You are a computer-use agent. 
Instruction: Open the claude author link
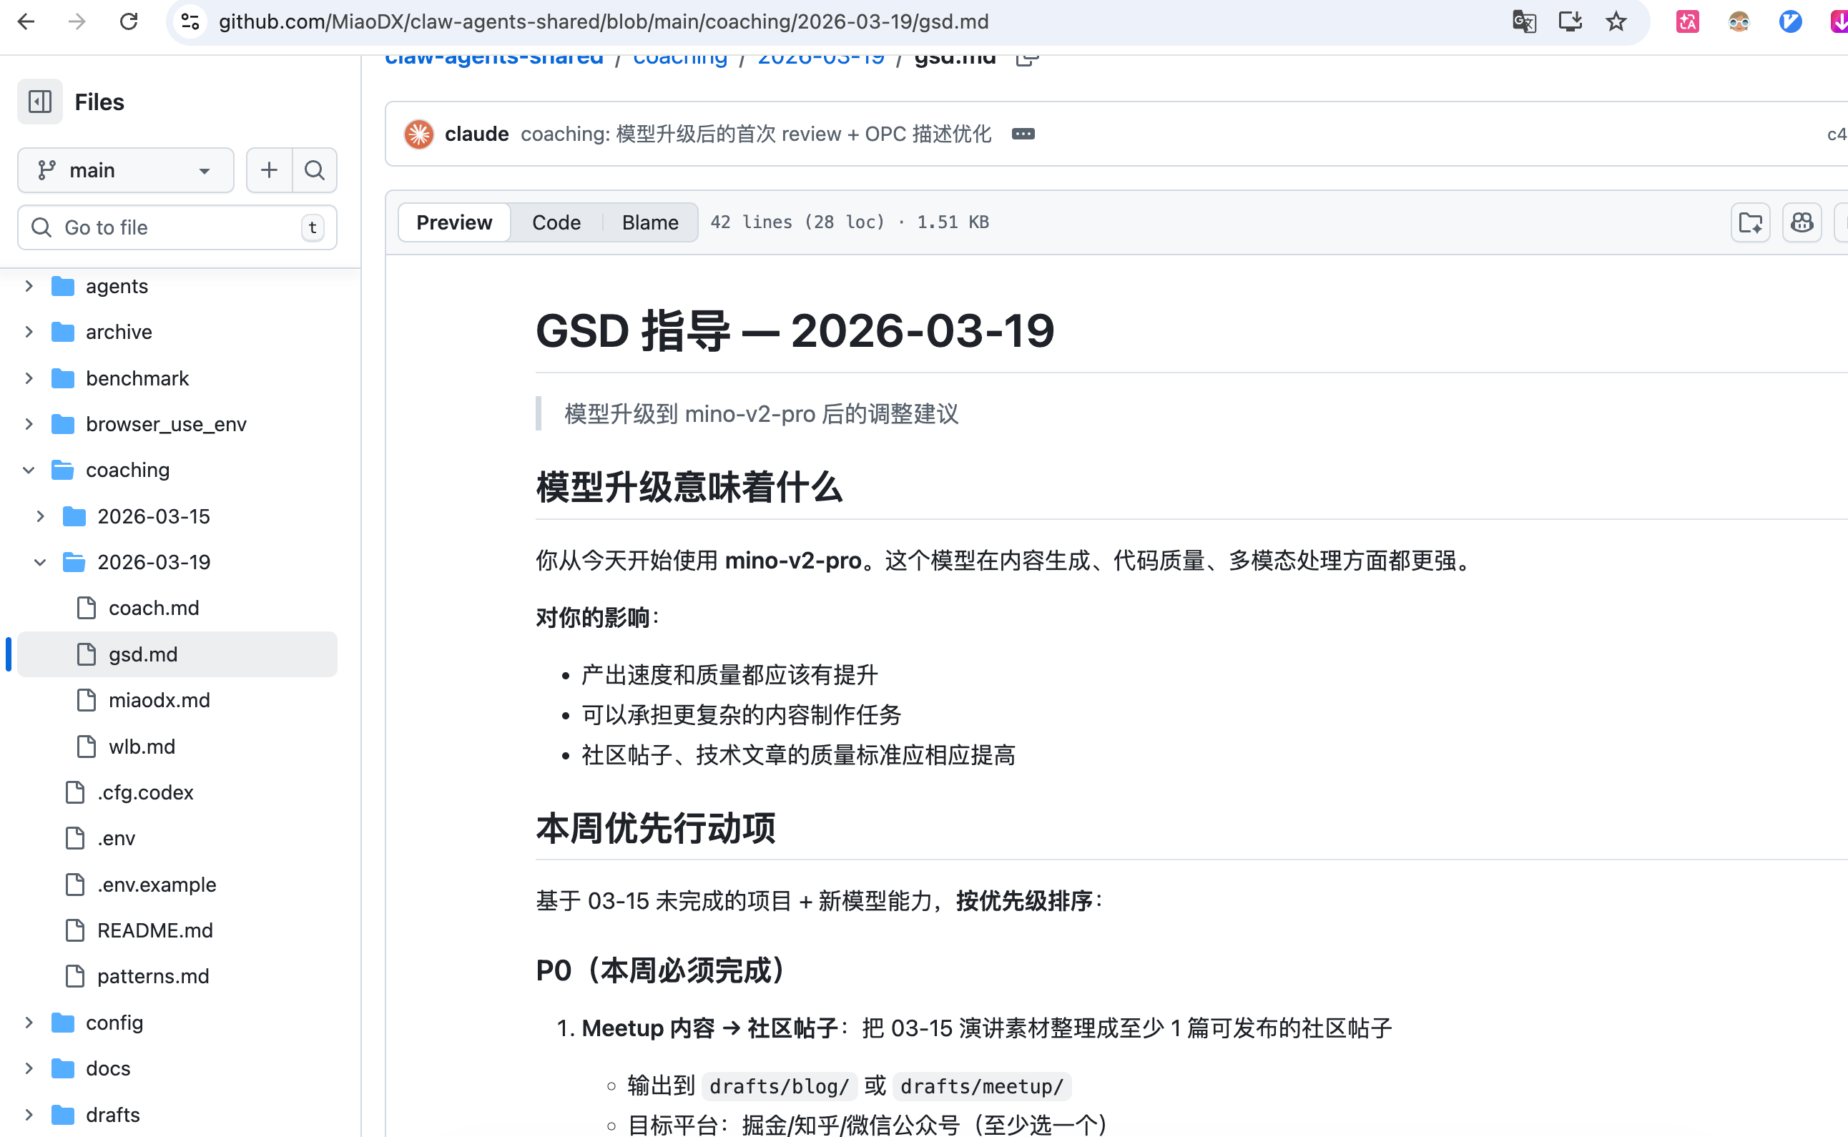(476, 134)
